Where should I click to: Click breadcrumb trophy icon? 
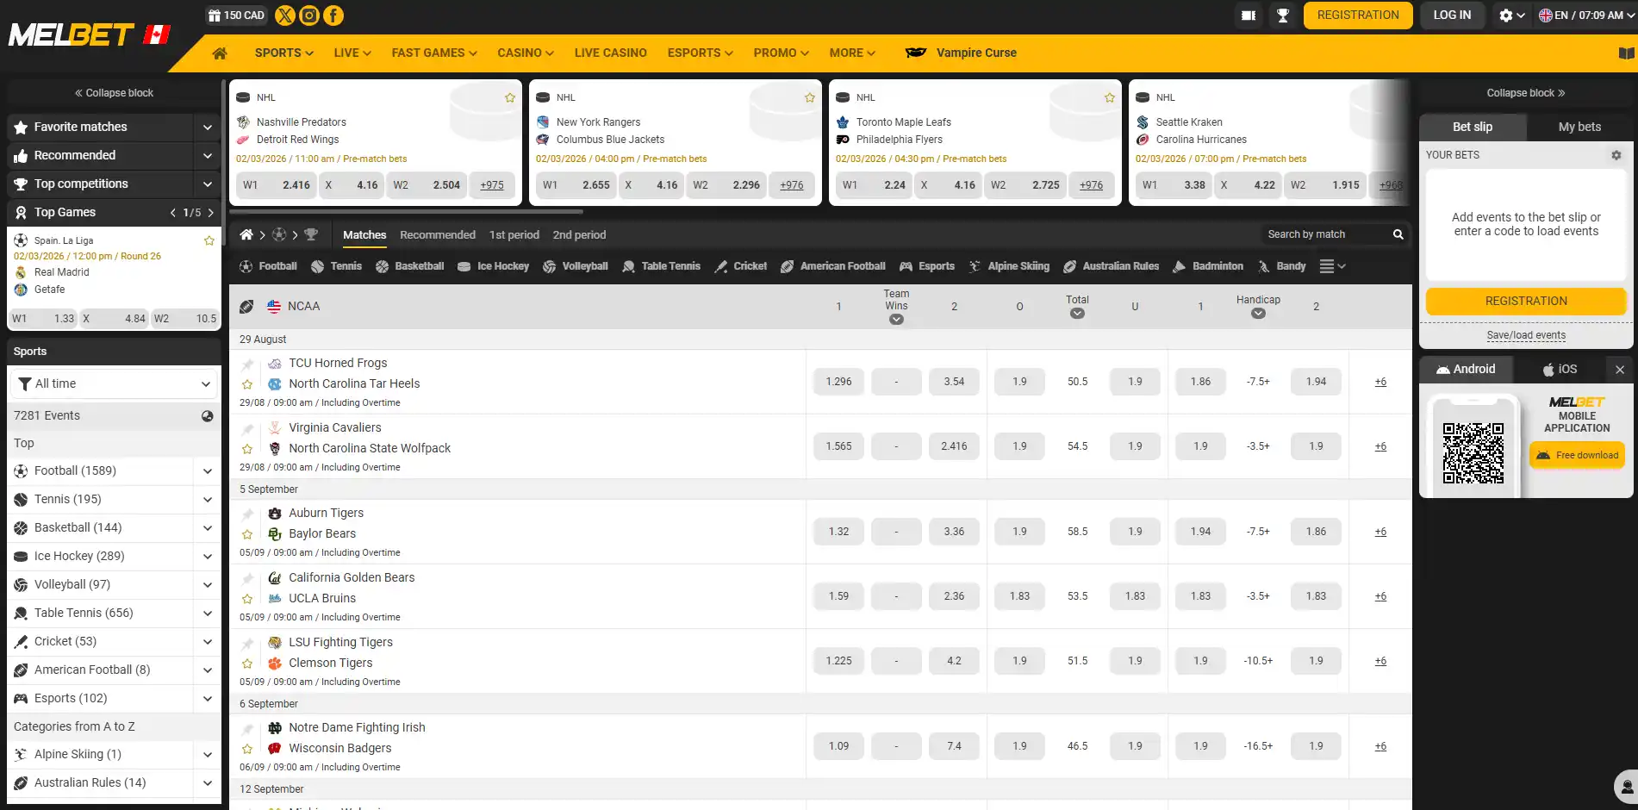[x=311, y=234]
